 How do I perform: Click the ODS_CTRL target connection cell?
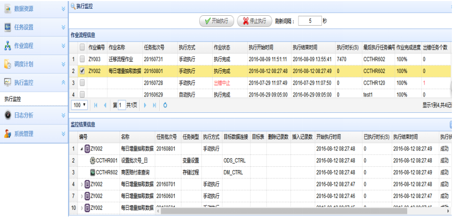tap(235, 160)
